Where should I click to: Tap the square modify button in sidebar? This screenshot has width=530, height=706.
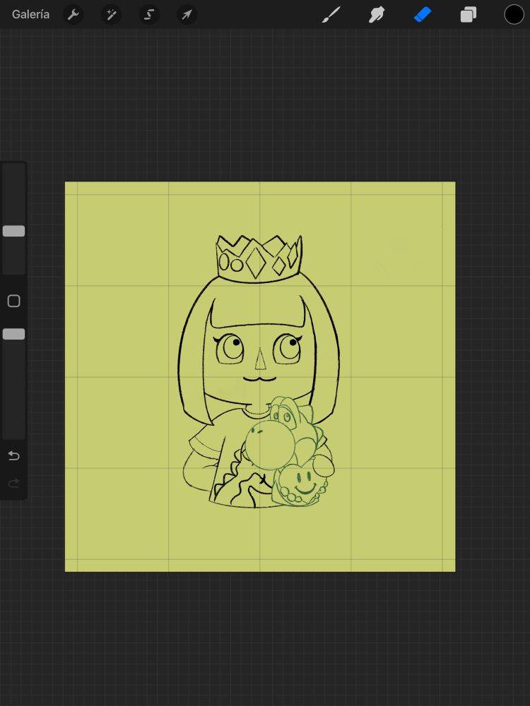coord(14,301)
